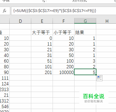Select the cell showing 111

(x=5, y=78)
